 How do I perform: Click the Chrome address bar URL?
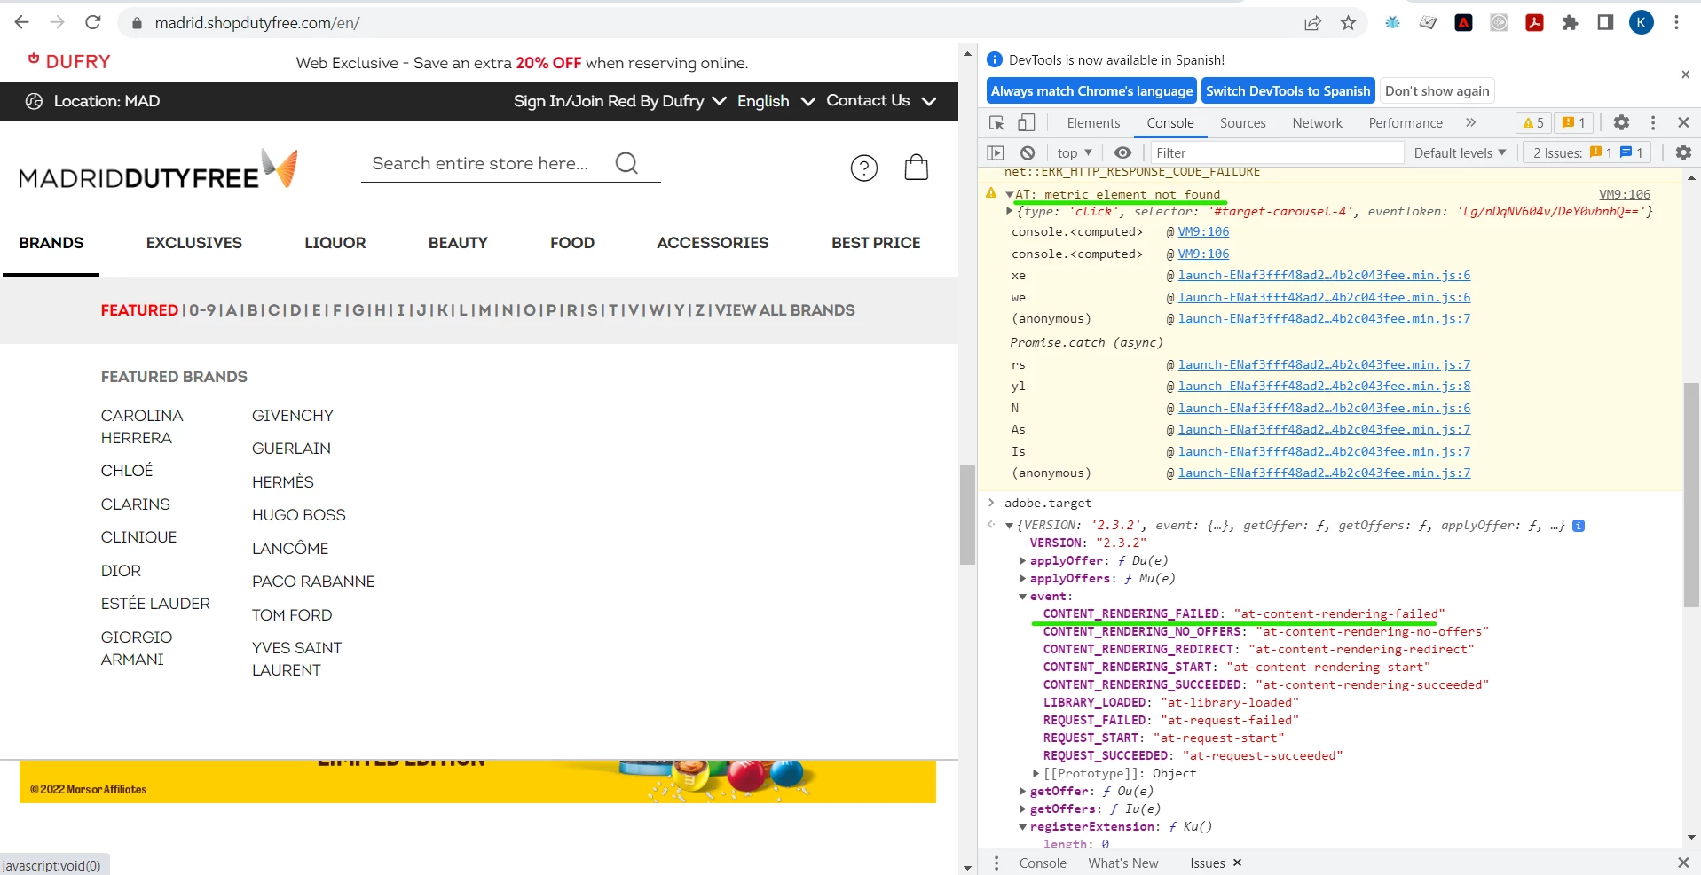pos(257,23)
